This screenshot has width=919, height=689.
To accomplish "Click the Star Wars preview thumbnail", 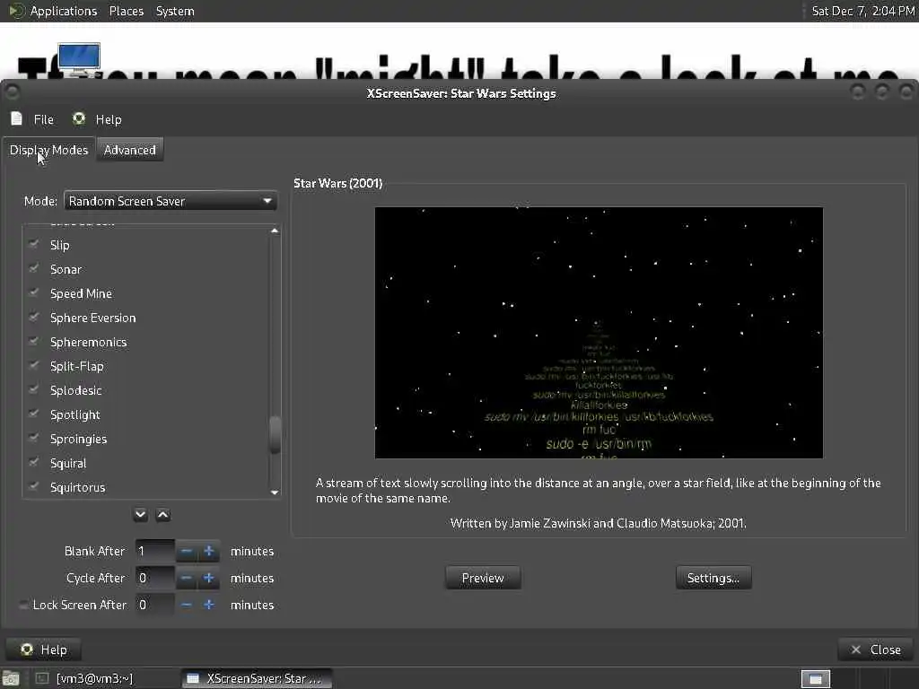I will 599,333.
